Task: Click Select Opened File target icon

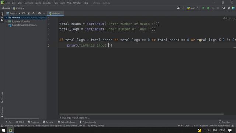Action: (x=24, y=13)
